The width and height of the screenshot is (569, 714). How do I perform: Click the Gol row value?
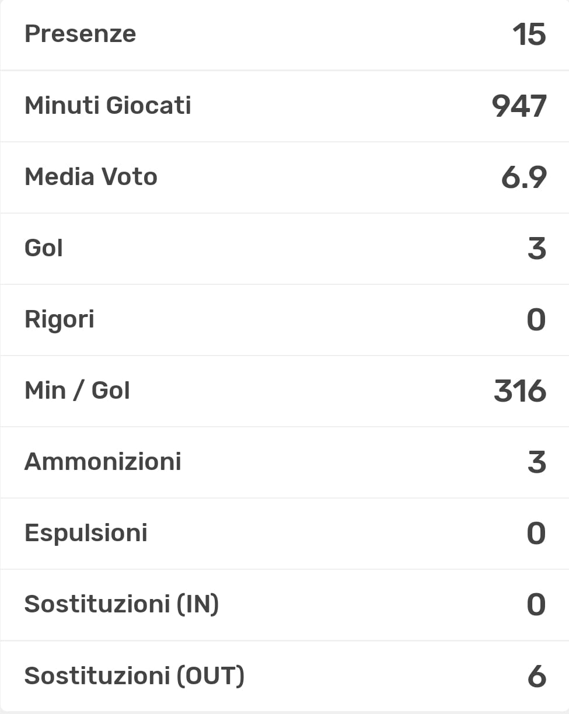(536, 249)
